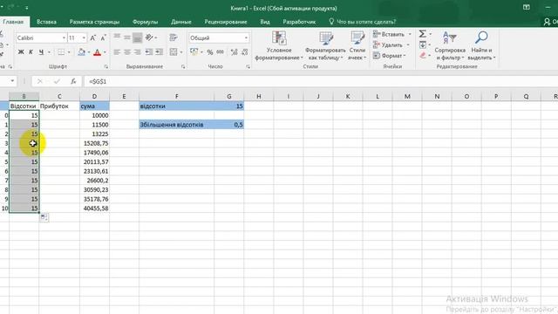The image size is (558, 314).
Task: Switch to the Вид tab
Action: [x=265, y=22]
